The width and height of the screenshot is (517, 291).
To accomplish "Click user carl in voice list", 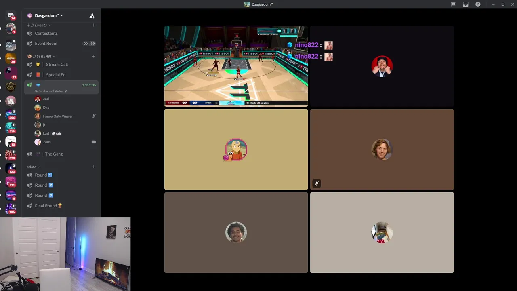I will pos(66,99).
